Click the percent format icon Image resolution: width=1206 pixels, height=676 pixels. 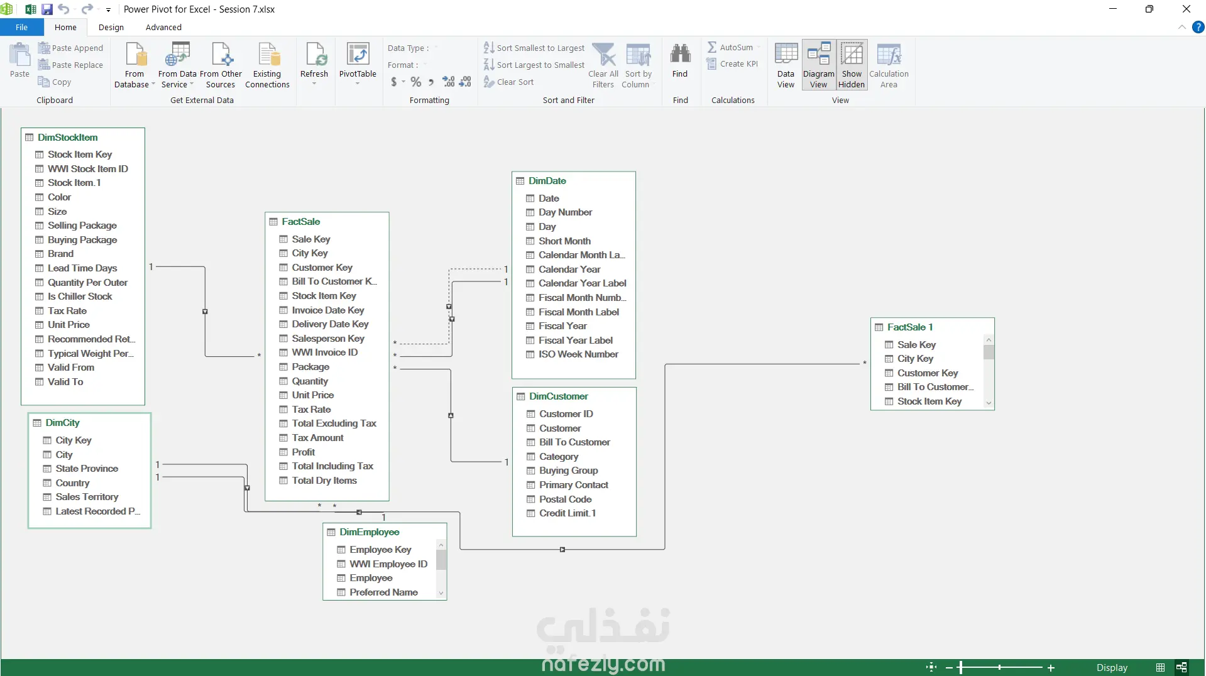click(x=415, y=82)
